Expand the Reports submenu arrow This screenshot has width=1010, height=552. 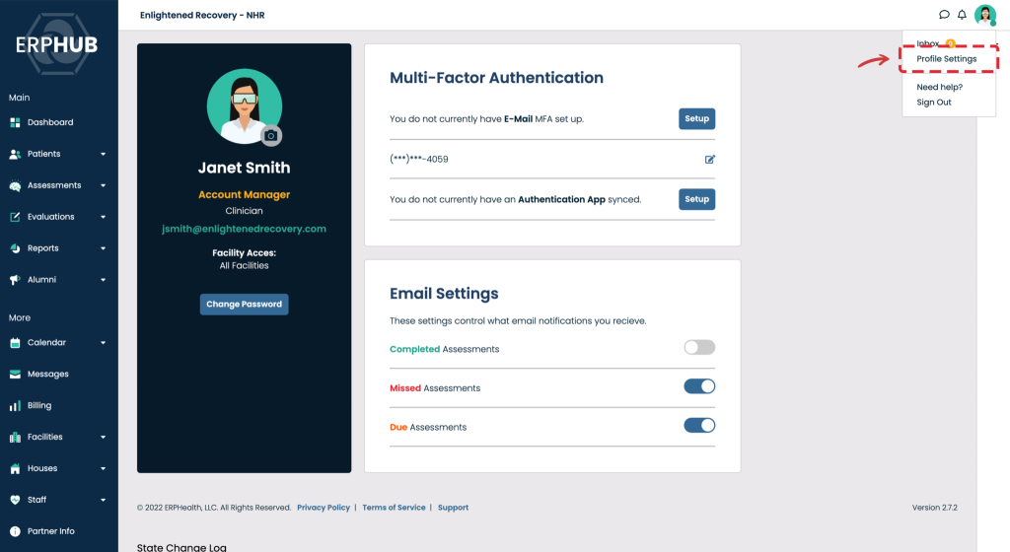(x=103, y=248)
